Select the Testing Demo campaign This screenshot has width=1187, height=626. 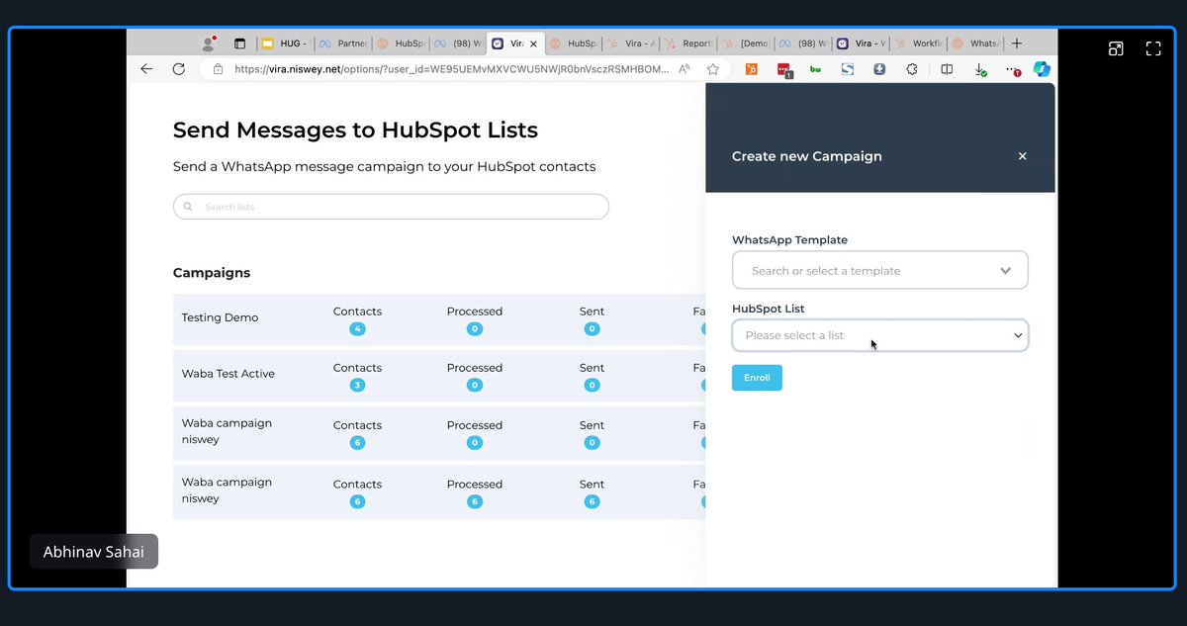click(x=220, y=317)
